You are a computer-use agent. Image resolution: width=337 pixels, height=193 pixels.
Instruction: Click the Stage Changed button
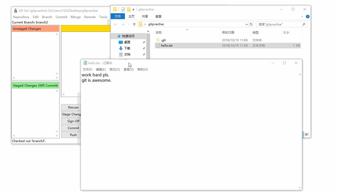[71, 114]
